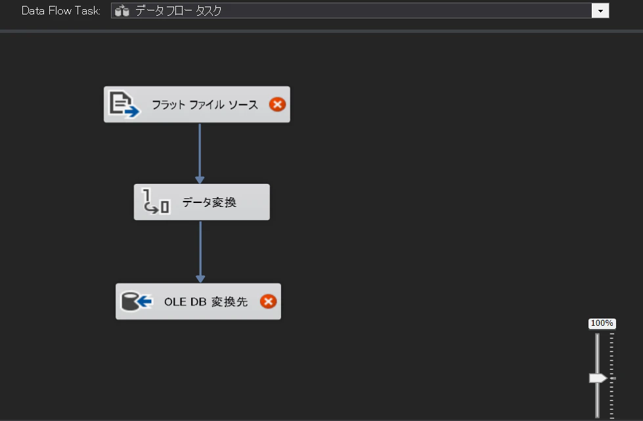
Task: Click the データ変換 conversion icon
Action: click(156, 201)
